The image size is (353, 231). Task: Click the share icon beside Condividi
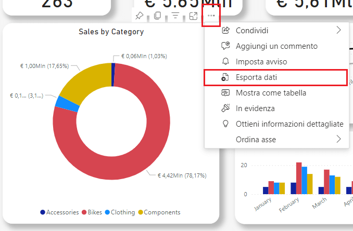tap(225, 30)
